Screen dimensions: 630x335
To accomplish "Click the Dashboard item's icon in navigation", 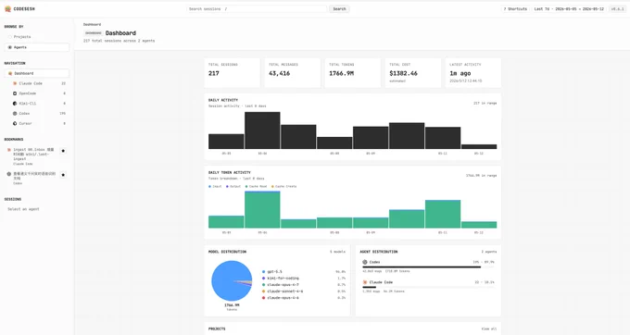I will pyautogui.click(x=10, y=73).
